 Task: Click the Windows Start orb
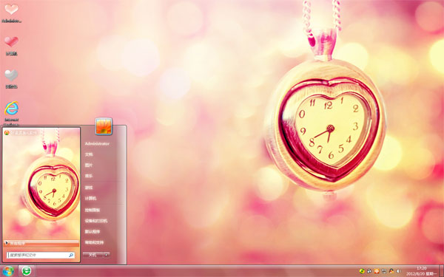pos(8,271)
